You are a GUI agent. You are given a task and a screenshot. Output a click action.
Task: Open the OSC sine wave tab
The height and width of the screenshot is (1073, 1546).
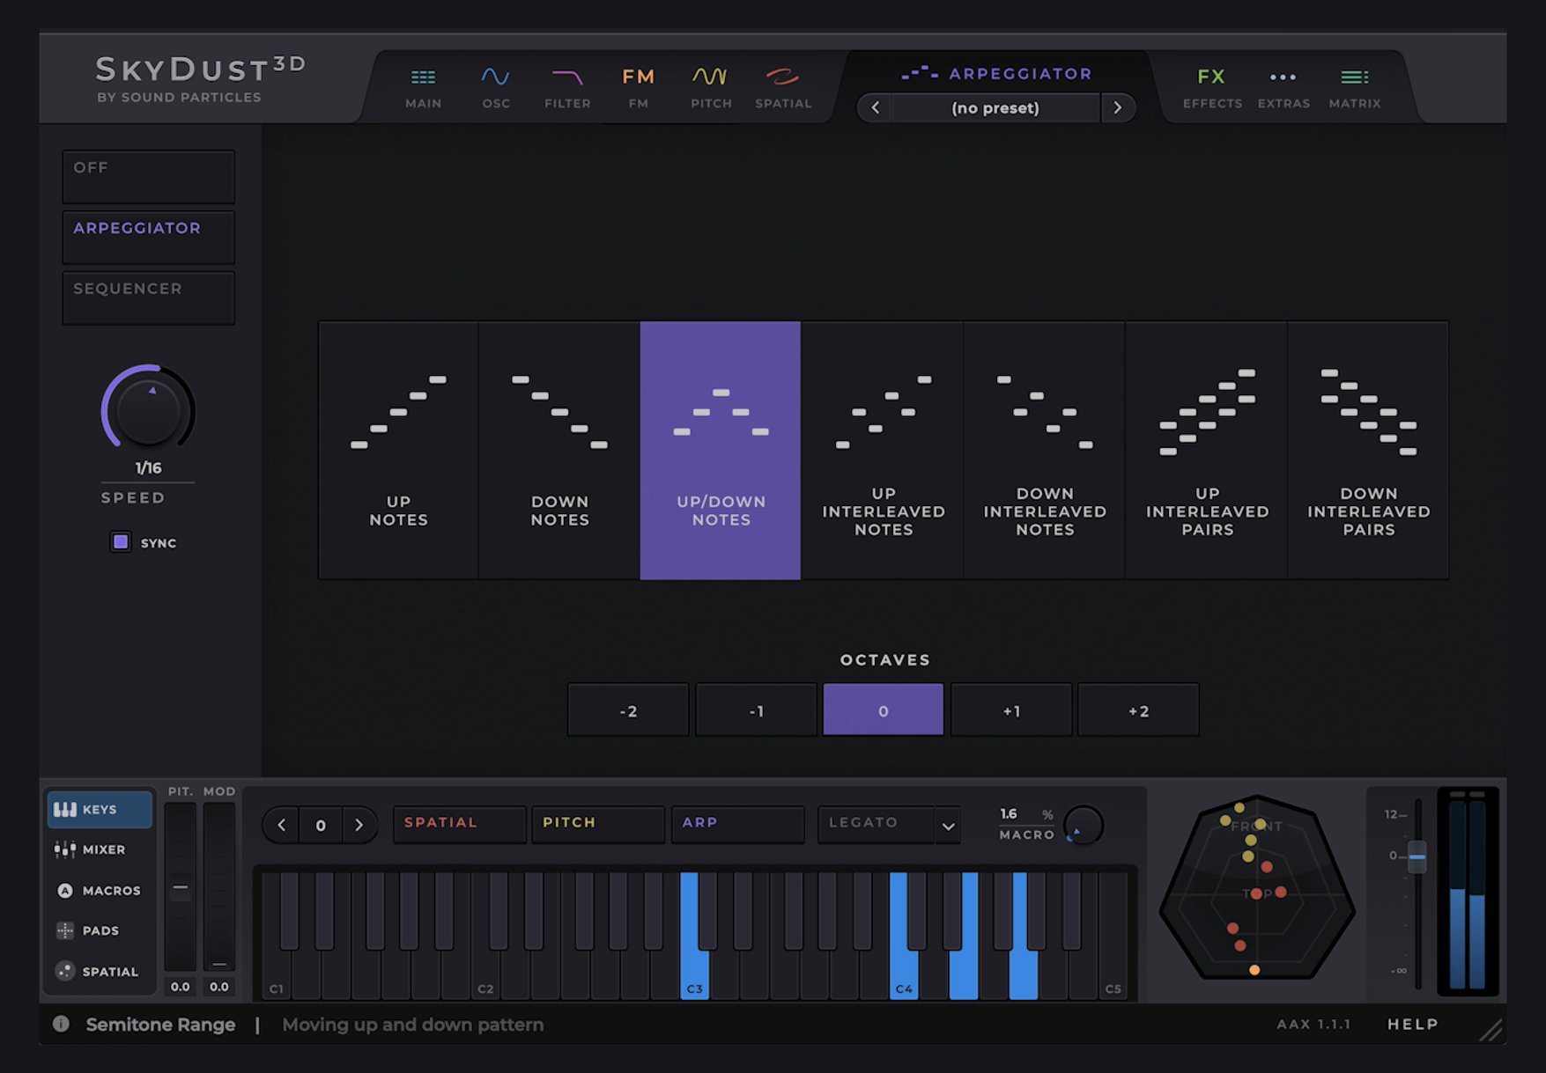click(495, 86)
